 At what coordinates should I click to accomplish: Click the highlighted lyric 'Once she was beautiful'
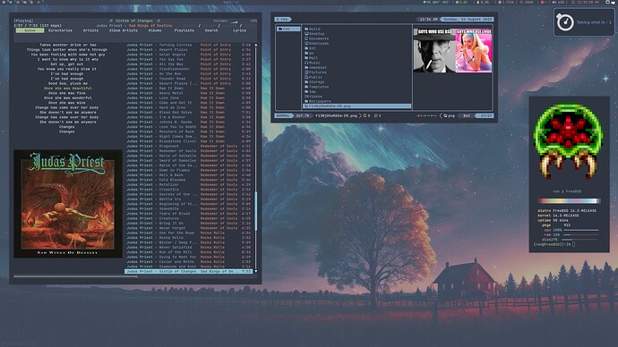[68, 89]
